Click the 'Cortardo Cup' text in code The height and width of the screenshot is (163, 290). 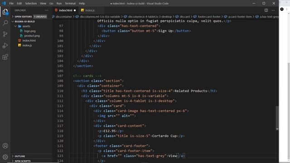(164, 136)
